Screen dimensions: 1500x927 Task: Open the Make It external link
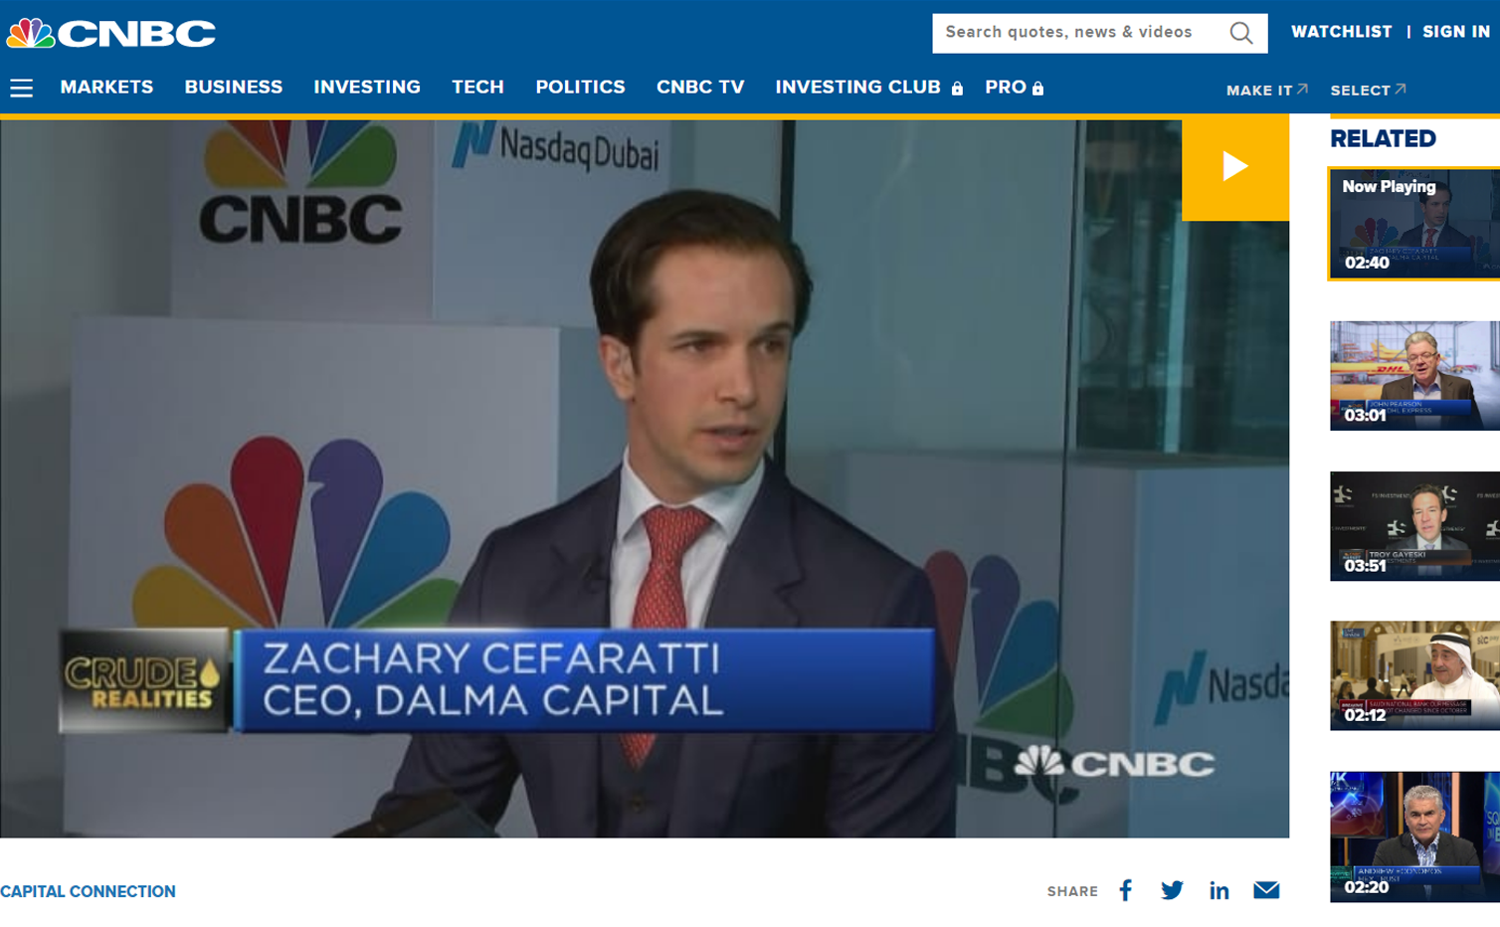tap(1266, 90)
